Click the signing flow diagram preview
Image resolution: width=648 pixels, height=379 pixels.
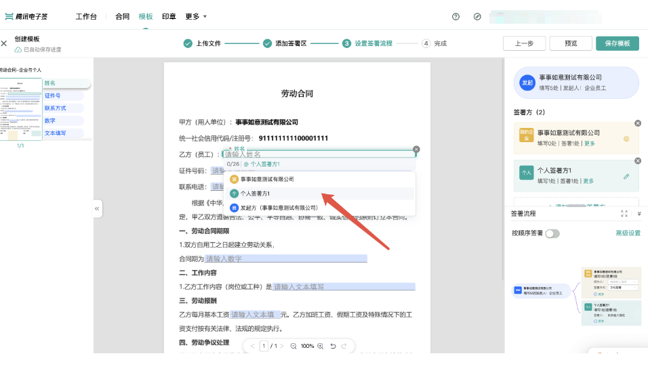577,296
